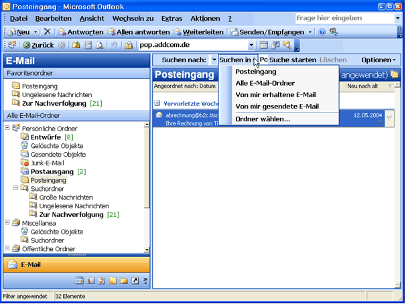406x304 pixels.
Task: Click the Suchen in button
Action: [239, 60]
